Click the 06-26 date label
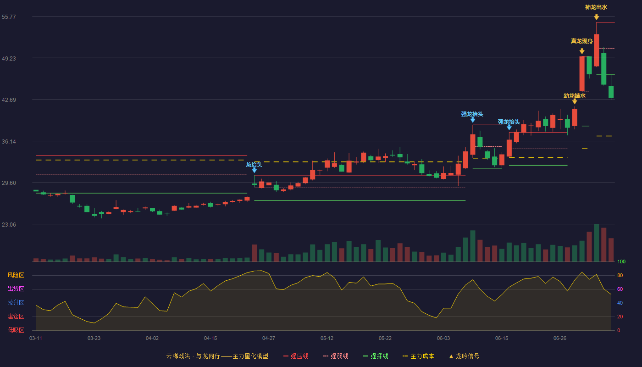The width and height of the screenshot is (642, 367). coord(560,338)
